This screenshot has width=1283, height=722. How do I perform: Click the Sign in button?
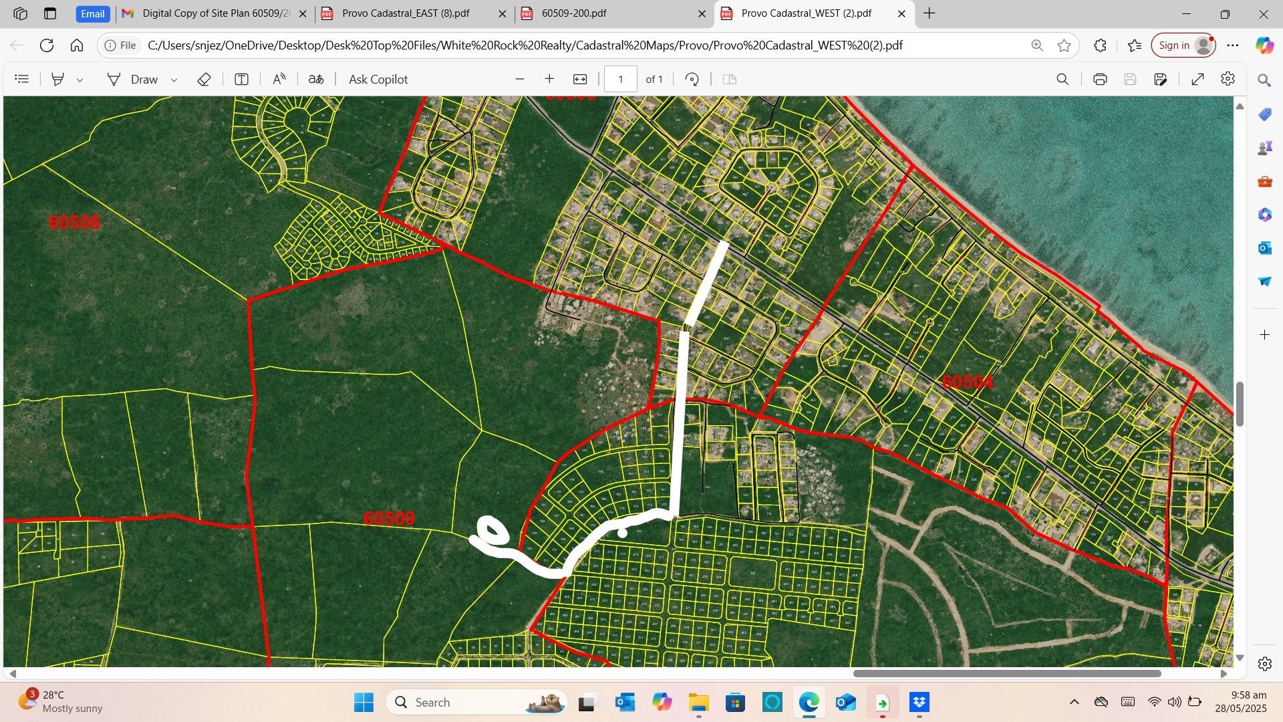[1183, 45]
